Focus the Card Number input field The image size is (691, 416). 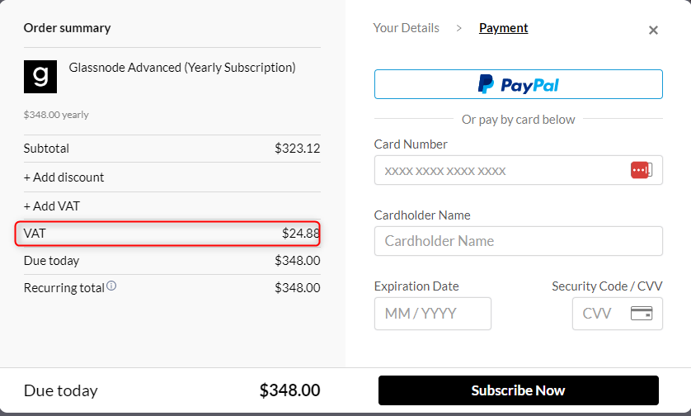pyautogui.click(x=499, y=170)
